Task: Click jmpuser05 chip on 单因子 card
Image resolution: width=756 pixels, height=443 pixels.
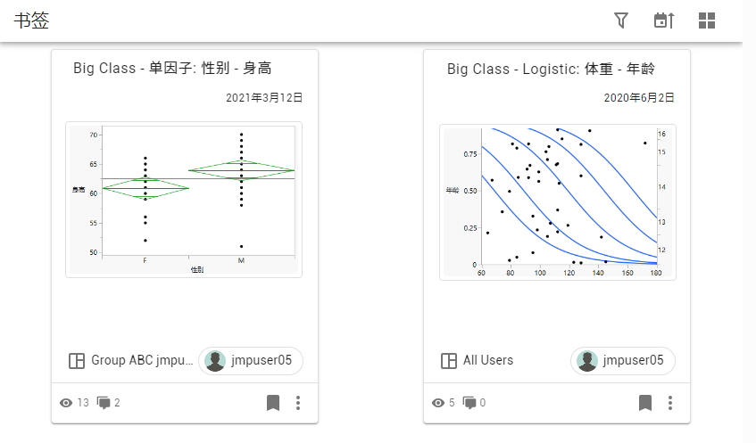Action: coord(251,361)
